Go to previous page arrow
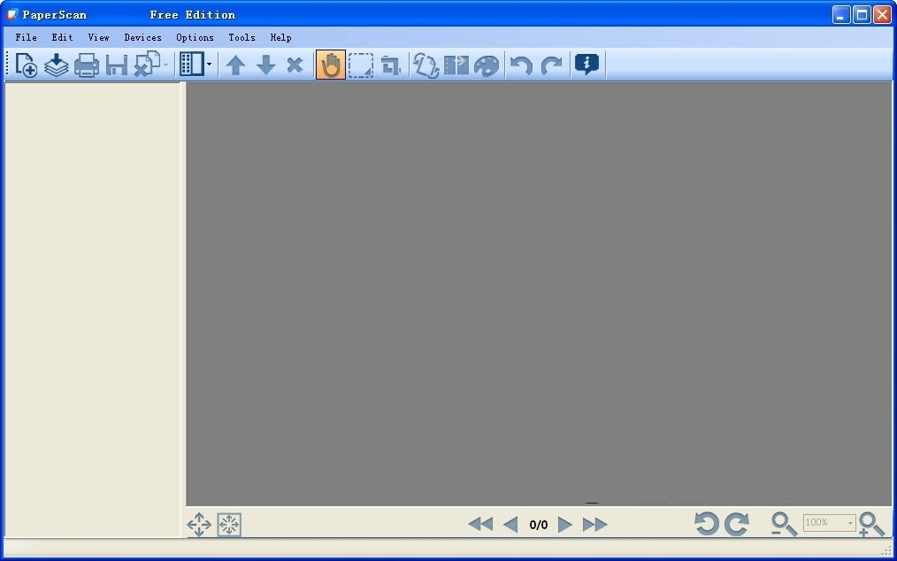Screen dimensions: 897x561 [510, 524]
